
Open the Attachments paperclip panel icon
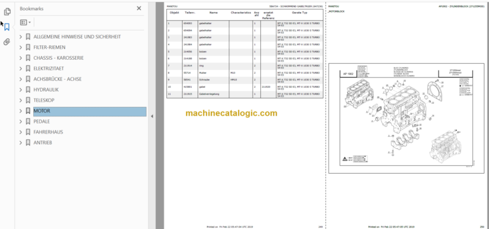[7, 42]
